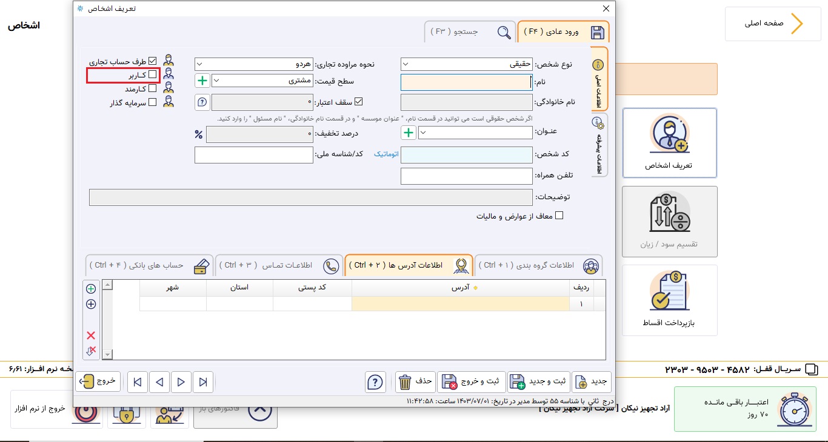The image size is (828, 442).
Task: Open سطح قیمت dropdown
Action: click(x=262, y=80)
